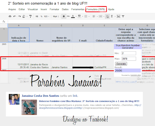This screenshot has width=155, height=126.
Task: Open the Ferramentas menu
Action: point(78,9)
